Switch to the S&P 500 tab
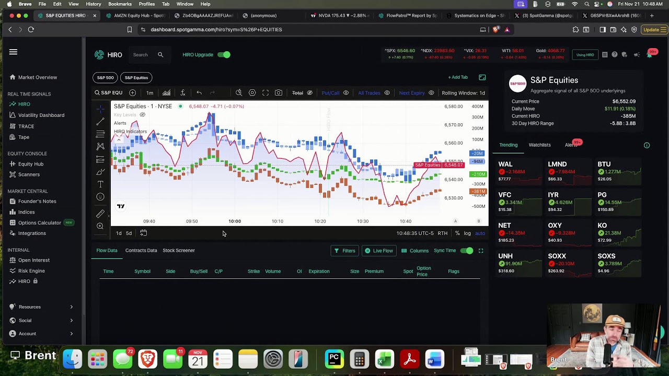The image size is (669, 376). click(x=105, y=78)
